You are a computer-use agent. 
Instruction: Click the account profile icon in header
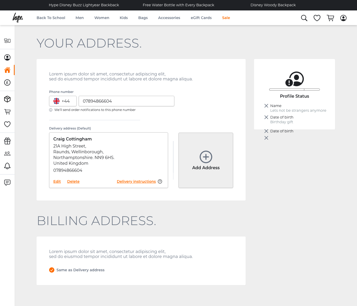tap(343, 18)
